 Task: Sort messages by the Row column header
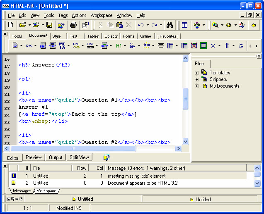click(80, 168)
